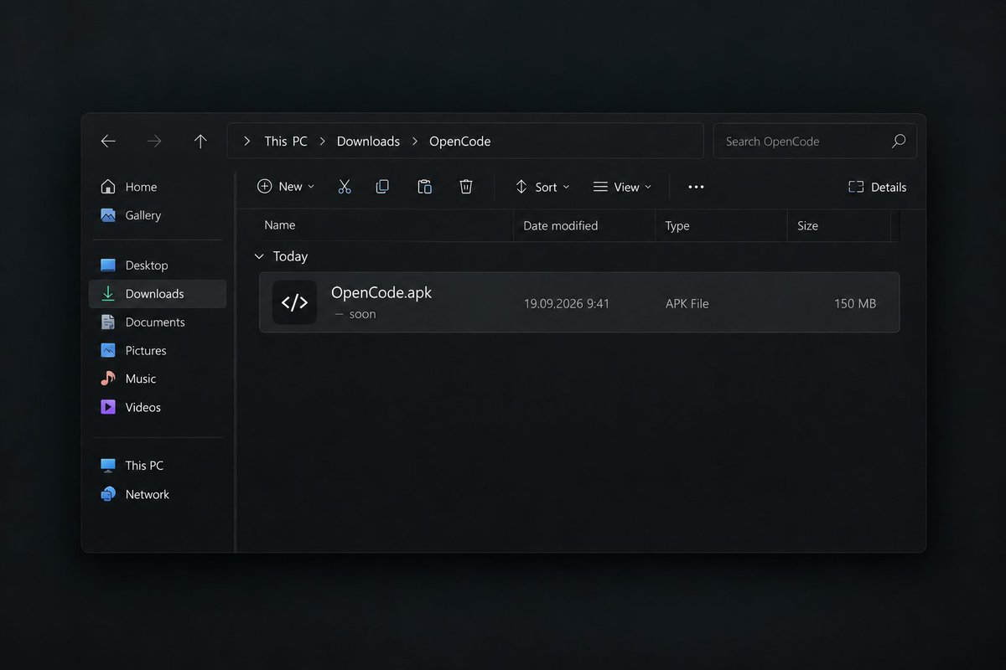The width and height of the screenshot is (1006, 670).
Task: Go up one folder level
Action: [200, 142]
